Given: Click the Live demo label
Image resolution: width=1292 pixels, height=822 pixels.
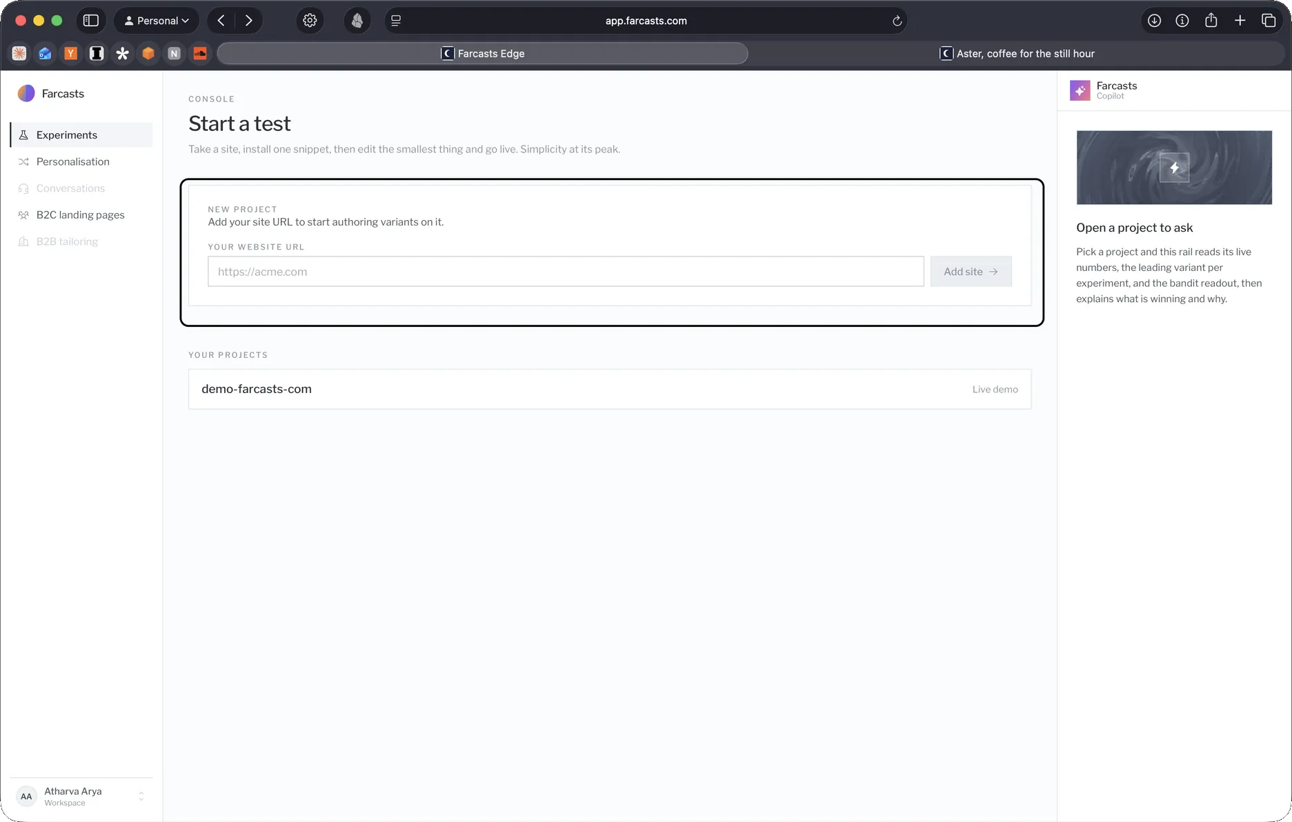Looking at the screenshot, I should pos(995,390).
